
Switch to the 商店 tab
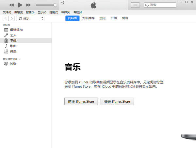(x=125, y=18)
